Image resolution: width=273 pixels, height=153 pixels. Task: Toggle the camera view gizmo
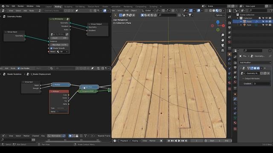223,45
